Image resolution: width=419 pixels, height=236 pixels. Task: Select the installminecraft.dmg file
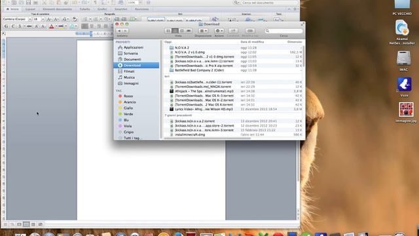(190, 134)
